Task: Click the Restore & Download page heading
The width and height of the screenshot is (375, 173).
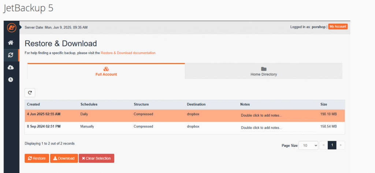Action: (x=61, y=44)
